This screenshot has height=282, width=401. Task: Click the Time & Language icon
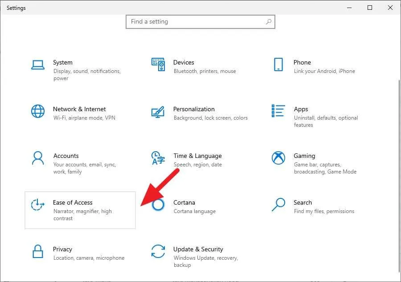158,158
